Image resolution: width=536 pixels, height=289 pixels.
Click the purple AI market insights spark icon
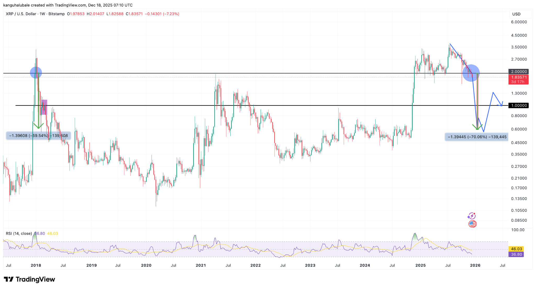click(472, 216)
